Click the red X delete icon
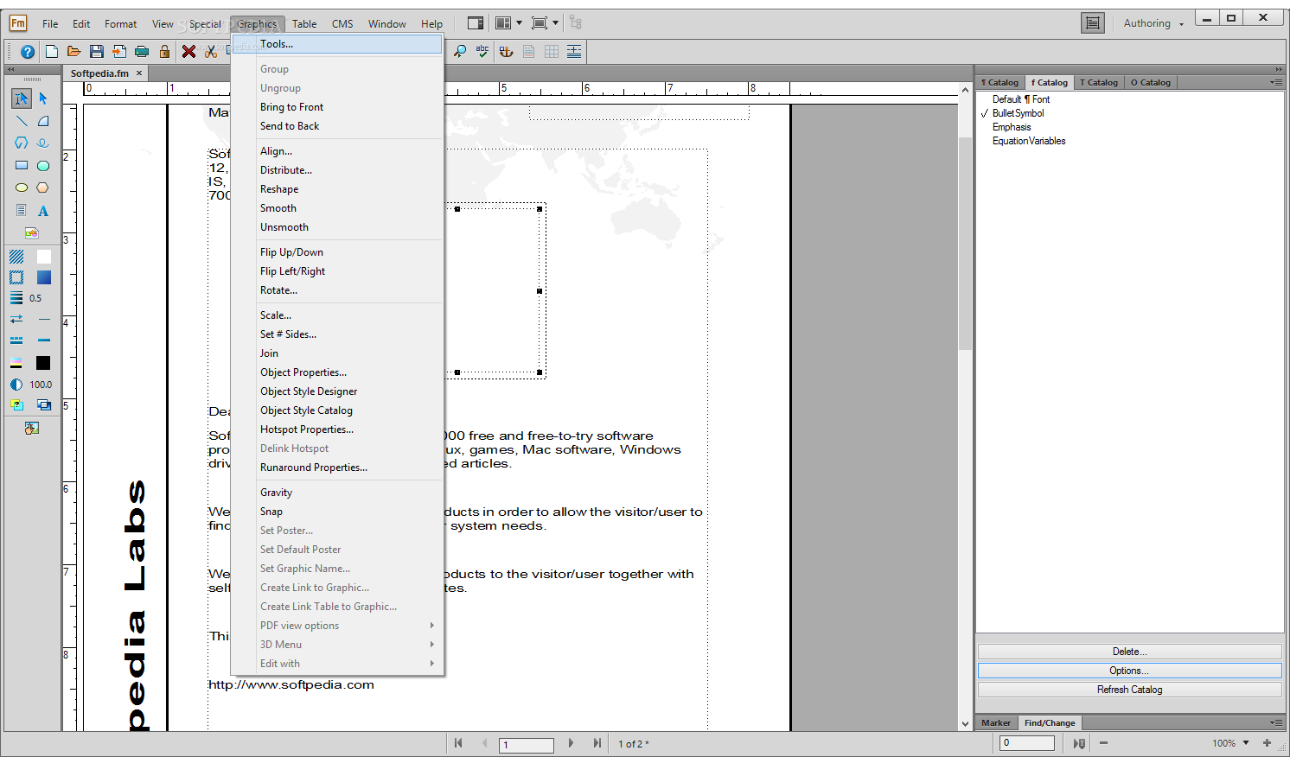 188,52
